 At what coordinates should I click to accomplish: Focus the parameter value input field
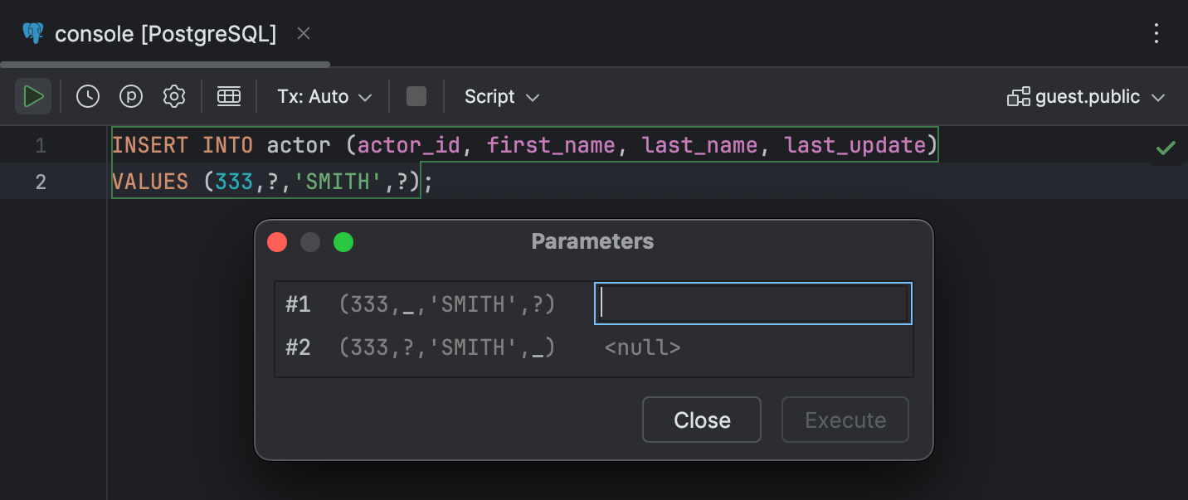752,303
